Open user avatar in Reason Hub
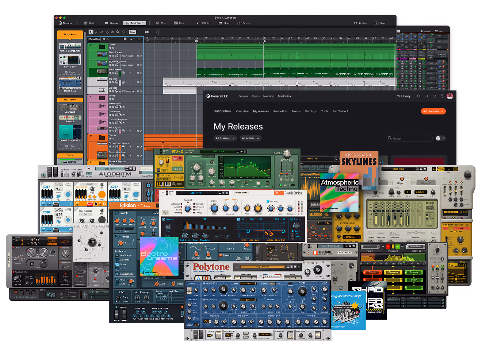The image size is (482, 356). coord(450,96)
